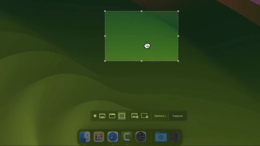
Task: Click the top-left selection corner handle
Action: (x=105, y=11)
